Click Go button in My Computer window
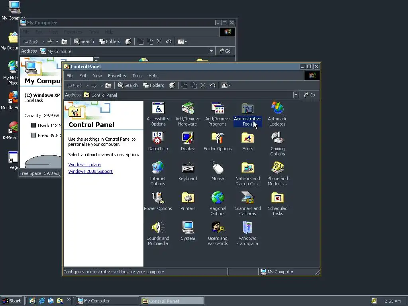The image size is (408, 306). click(x=225, y=51)
